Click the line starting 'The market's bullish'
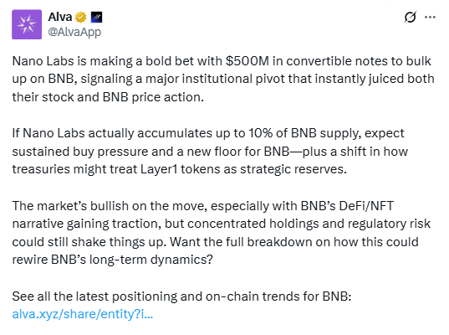 [x=202, y=206]
